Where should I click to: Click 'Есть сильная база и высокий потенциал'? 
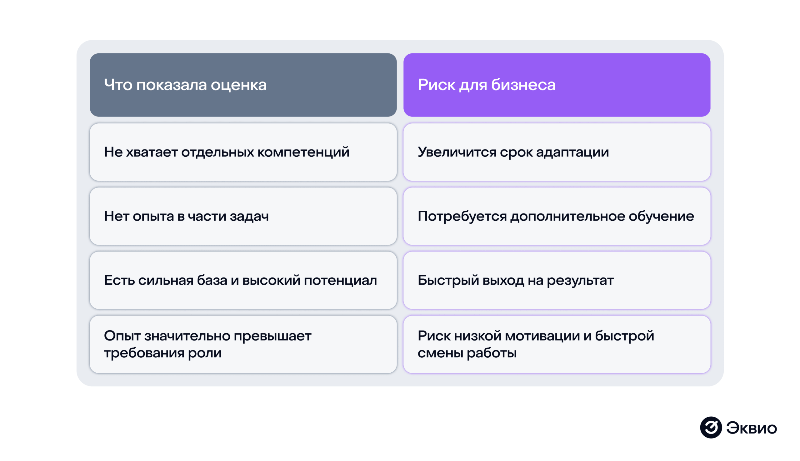point(243,280)
